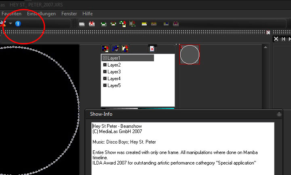Toggle the Layer4 checkbox
Image resolution: width=291 pixels, height=175 pixels.
(105, 79)
